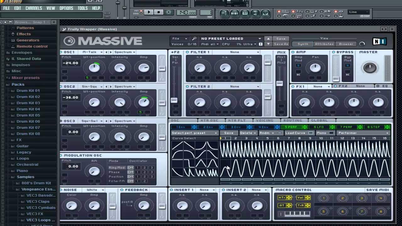Click the Mix1/Mix2 vertical fader

tap(280, 83)
